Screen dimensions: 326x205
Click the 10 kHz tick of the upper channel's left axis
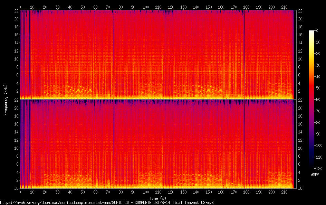click(16, 59)
